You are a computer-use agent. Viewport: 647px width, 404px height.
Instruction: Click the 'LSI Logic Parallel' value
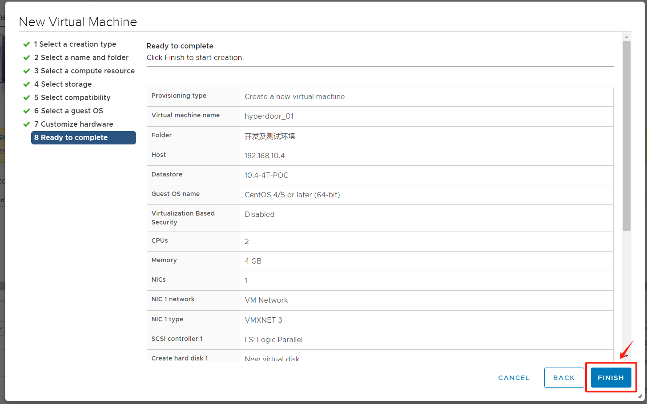tap(273, 340)
